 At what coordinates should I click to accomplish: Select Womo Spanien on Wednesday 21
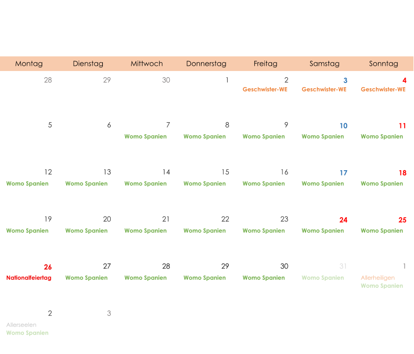click(146, 231)
